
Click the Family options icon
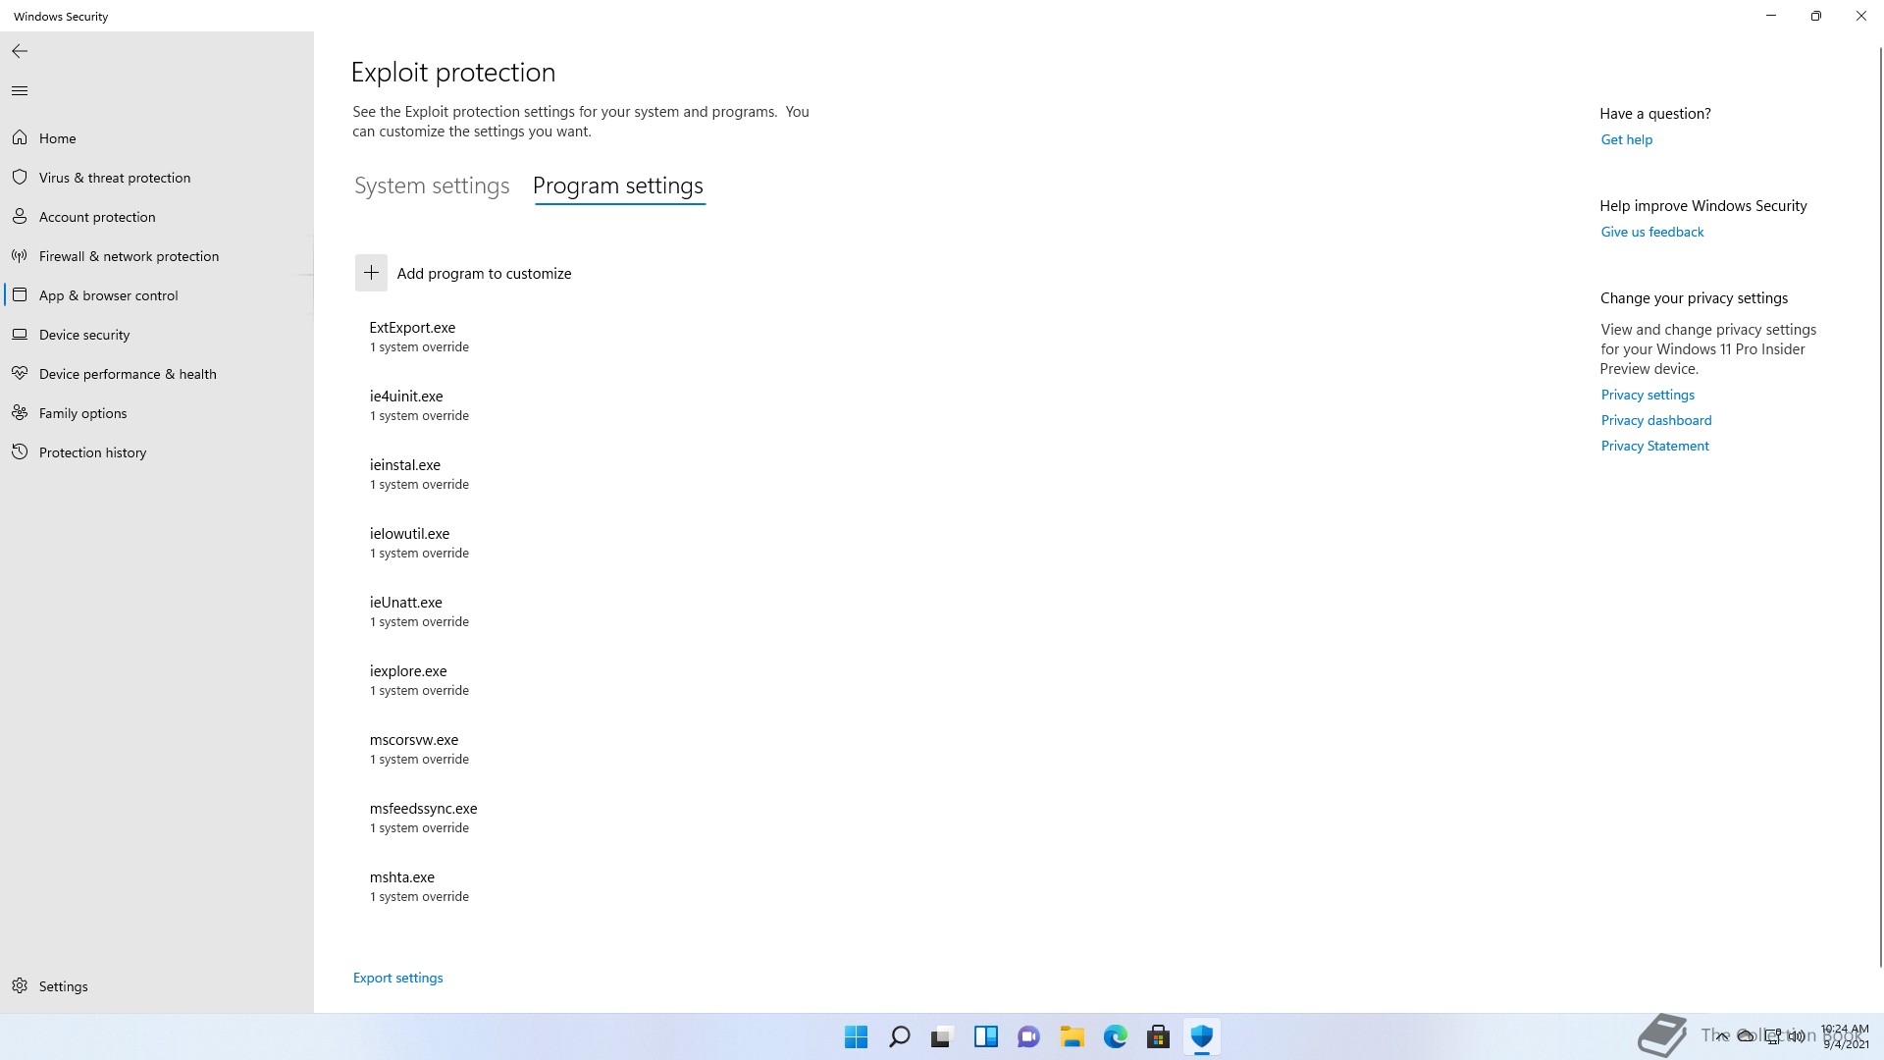click(x=20, y=413)
